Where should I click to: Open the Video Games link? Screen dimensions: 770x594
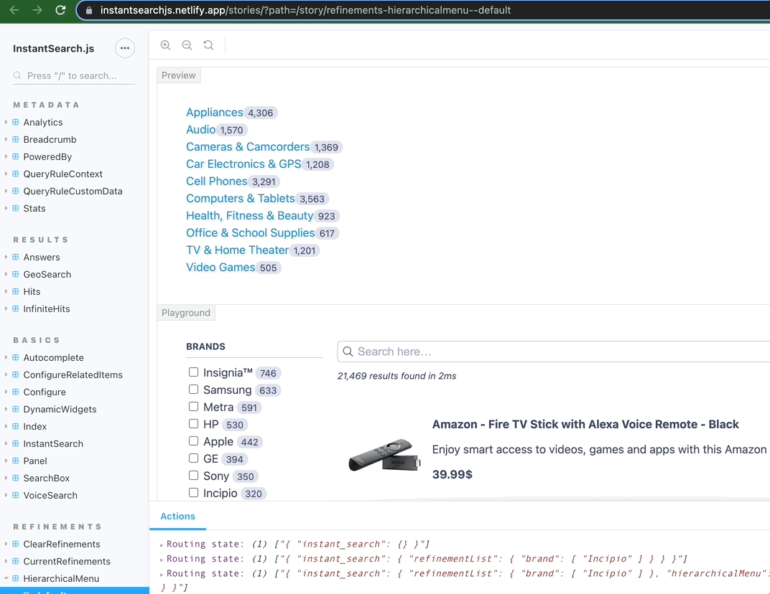tap(221, 267)
